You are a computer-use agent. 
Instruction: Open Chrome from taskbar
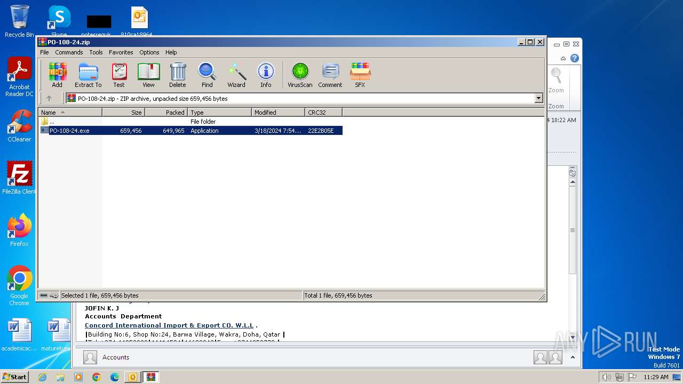coord(97,377)
